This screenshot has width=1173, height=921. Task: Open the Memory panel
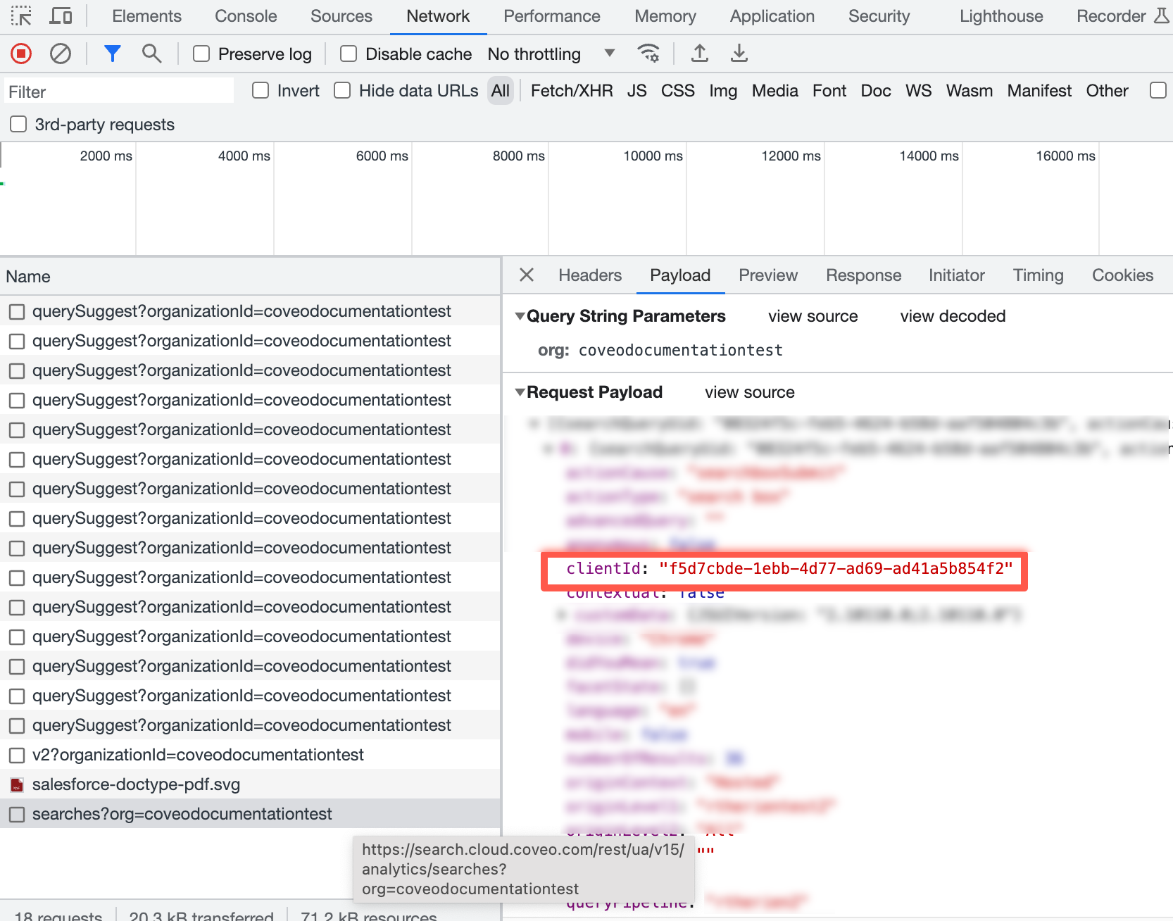664,15
